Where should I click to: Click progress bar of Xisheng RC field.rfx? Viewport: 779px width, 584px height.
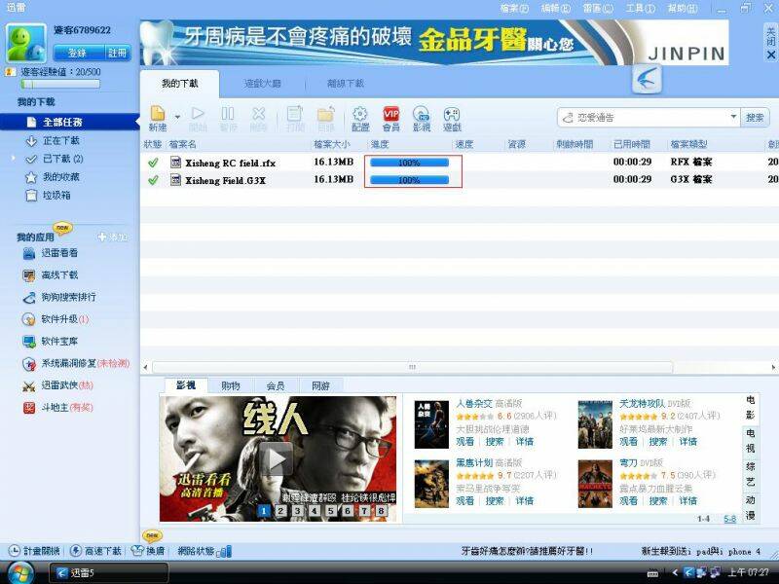point(409,163)
